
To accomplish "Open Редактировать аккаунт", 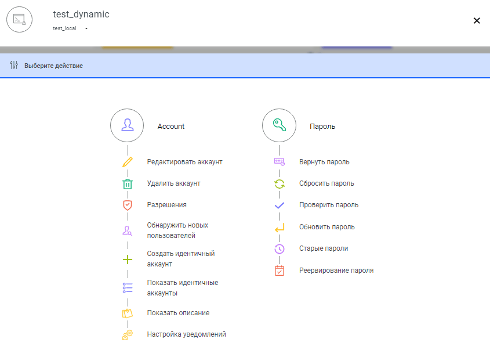I will click(x=184, y=162).
